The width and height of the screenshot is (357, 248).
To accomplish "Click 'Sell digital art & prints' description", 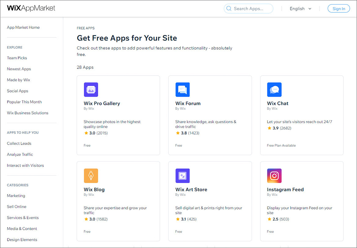I will point(209,210).
